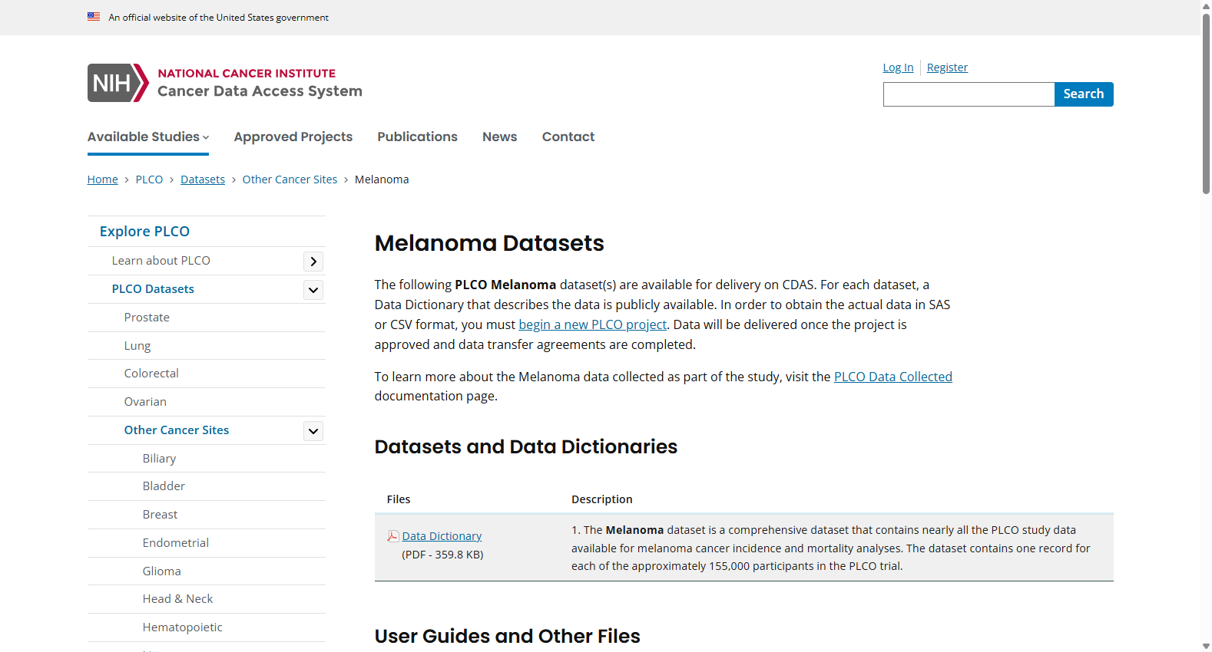Open the News page

500,137
